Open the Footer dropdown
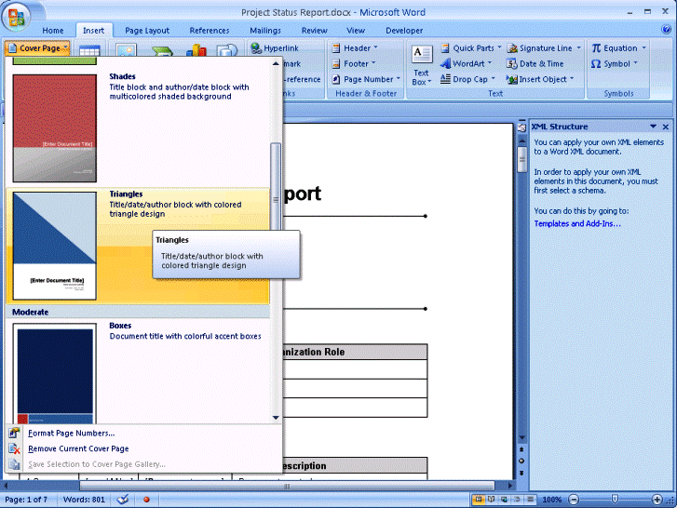The image size is (677, 508). pyautogui.click(x=354, y=64)
